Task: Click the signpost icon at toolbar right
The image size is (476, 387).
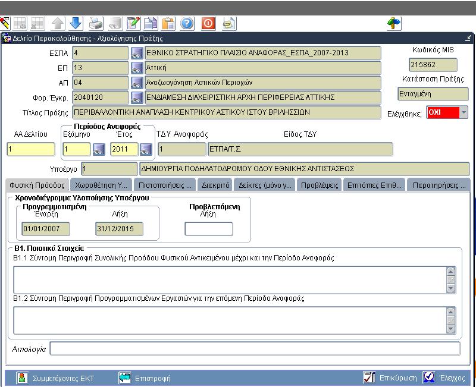Action: click(x=394, y=23)
